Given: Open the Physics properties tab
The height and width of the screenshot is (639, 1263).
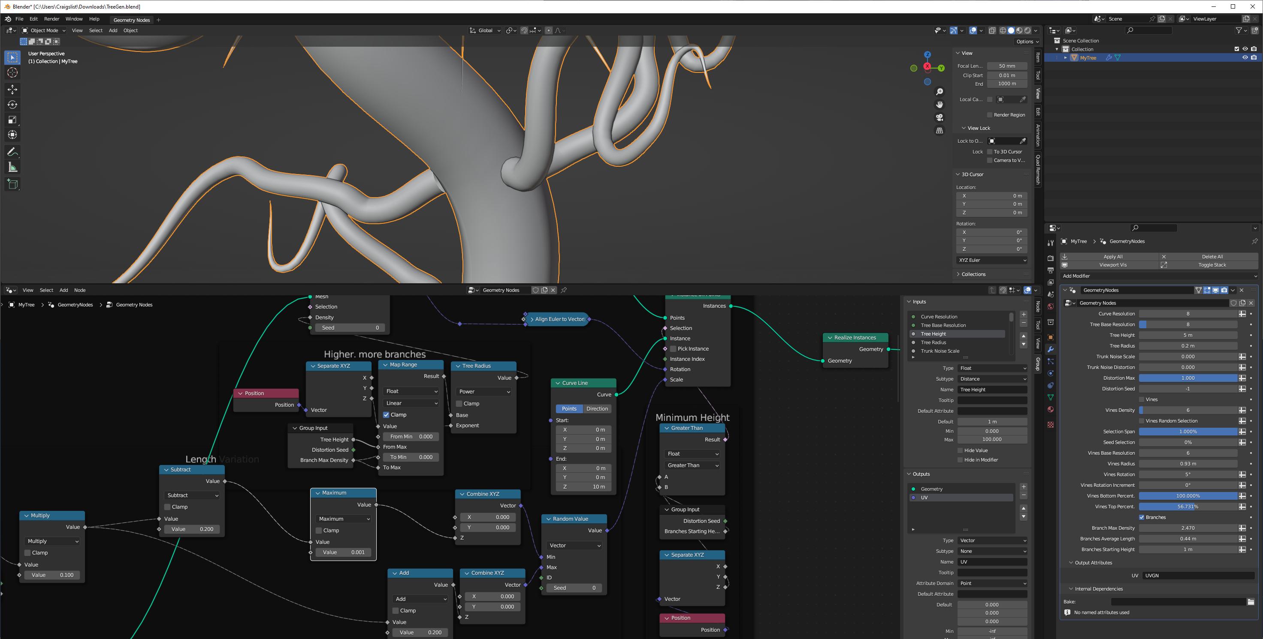Looking at the screenshot, I should coord(1050,373).
